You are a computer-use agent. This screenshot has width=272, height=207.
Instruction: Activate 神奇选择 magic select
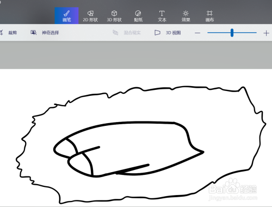point(45,33)
